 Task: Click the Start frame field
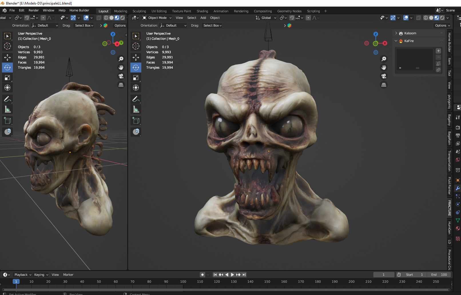[414, 275]
